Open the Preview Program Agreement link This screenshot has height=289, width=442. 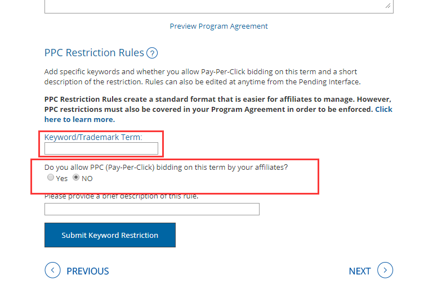coord(218,26)
